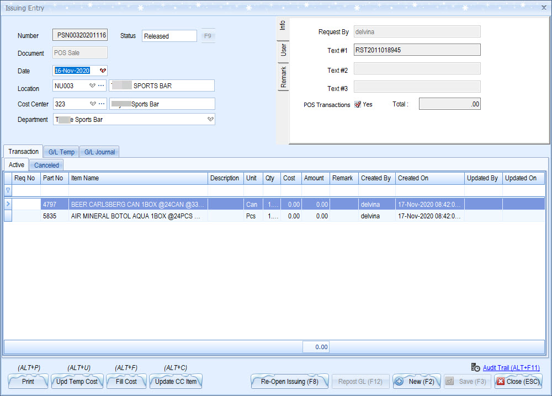Click the Re-Open Issuing (F8) button
This screenshot has width=552, height=396.
click(289, 382)
